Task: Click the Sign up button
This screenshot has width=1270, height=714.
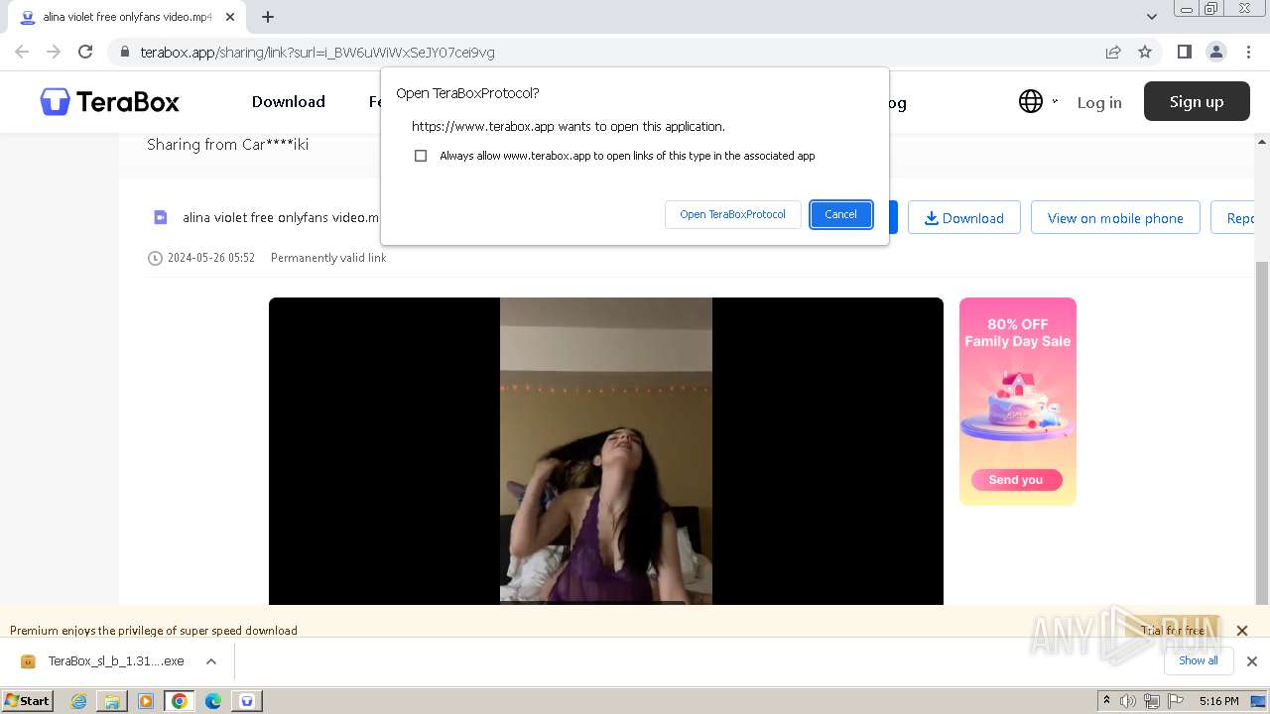Action: pyautogui.click(x=1197, y=101)
